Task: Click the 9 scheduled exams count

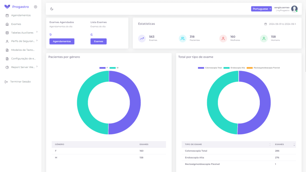Action: coord(51,35)
